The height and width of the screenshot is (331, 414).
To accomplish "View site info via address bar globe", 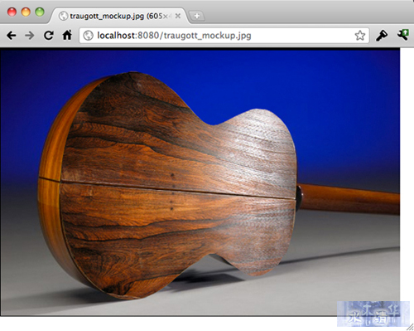I will click(89, 36).
